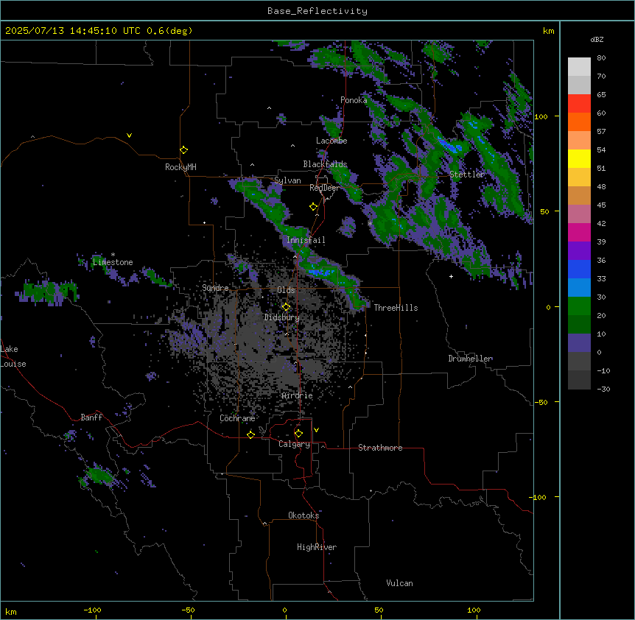Click the Cochrane label

pyautogui.click(x=237, y=418)
